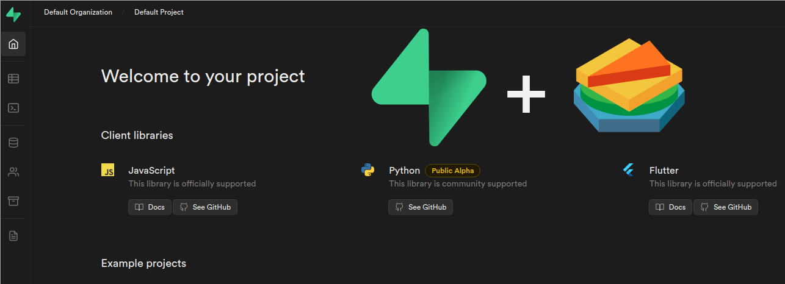
Task: See GitHub for the Flutter library
Action: pyautogui.click(x=726, y=207)
